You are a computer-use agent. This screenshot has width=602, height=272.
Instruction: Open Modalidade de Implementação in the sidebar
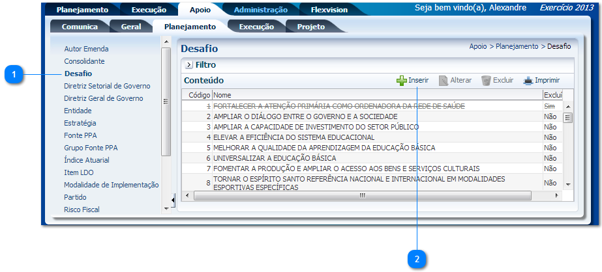point(112,185)
